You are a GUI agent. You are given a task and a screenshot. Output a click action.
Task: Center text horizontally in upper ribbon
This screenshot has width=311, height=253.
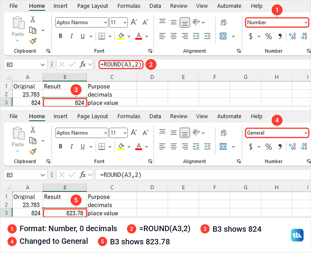174,36
